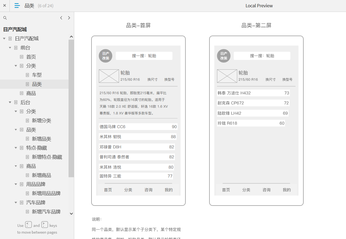Select the 米其林 韧悦 product row
Viewport: 346px width, 239px height.
coord(138,137)
